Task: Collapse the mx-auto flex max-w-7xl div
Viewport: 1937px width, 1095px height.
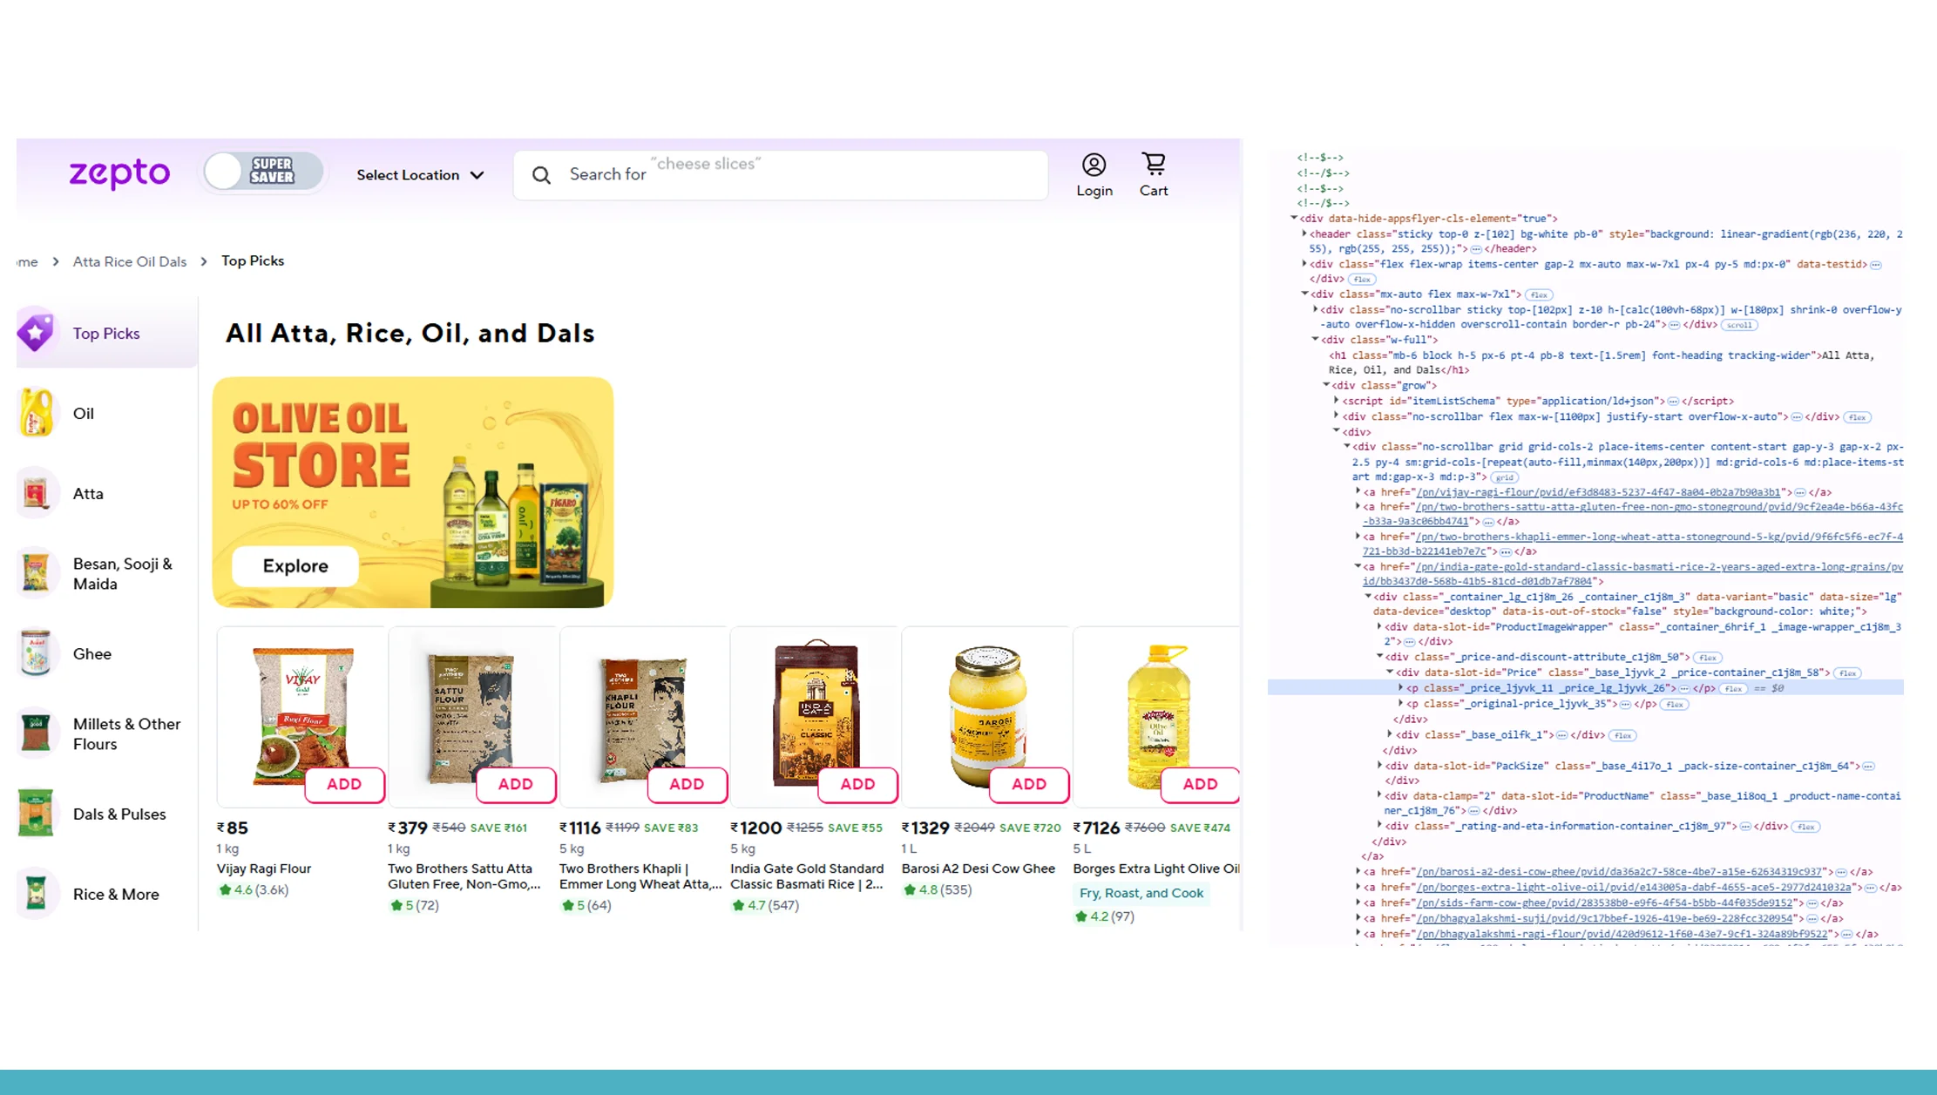Action: pyautogui.click(x=1304, y=294)
